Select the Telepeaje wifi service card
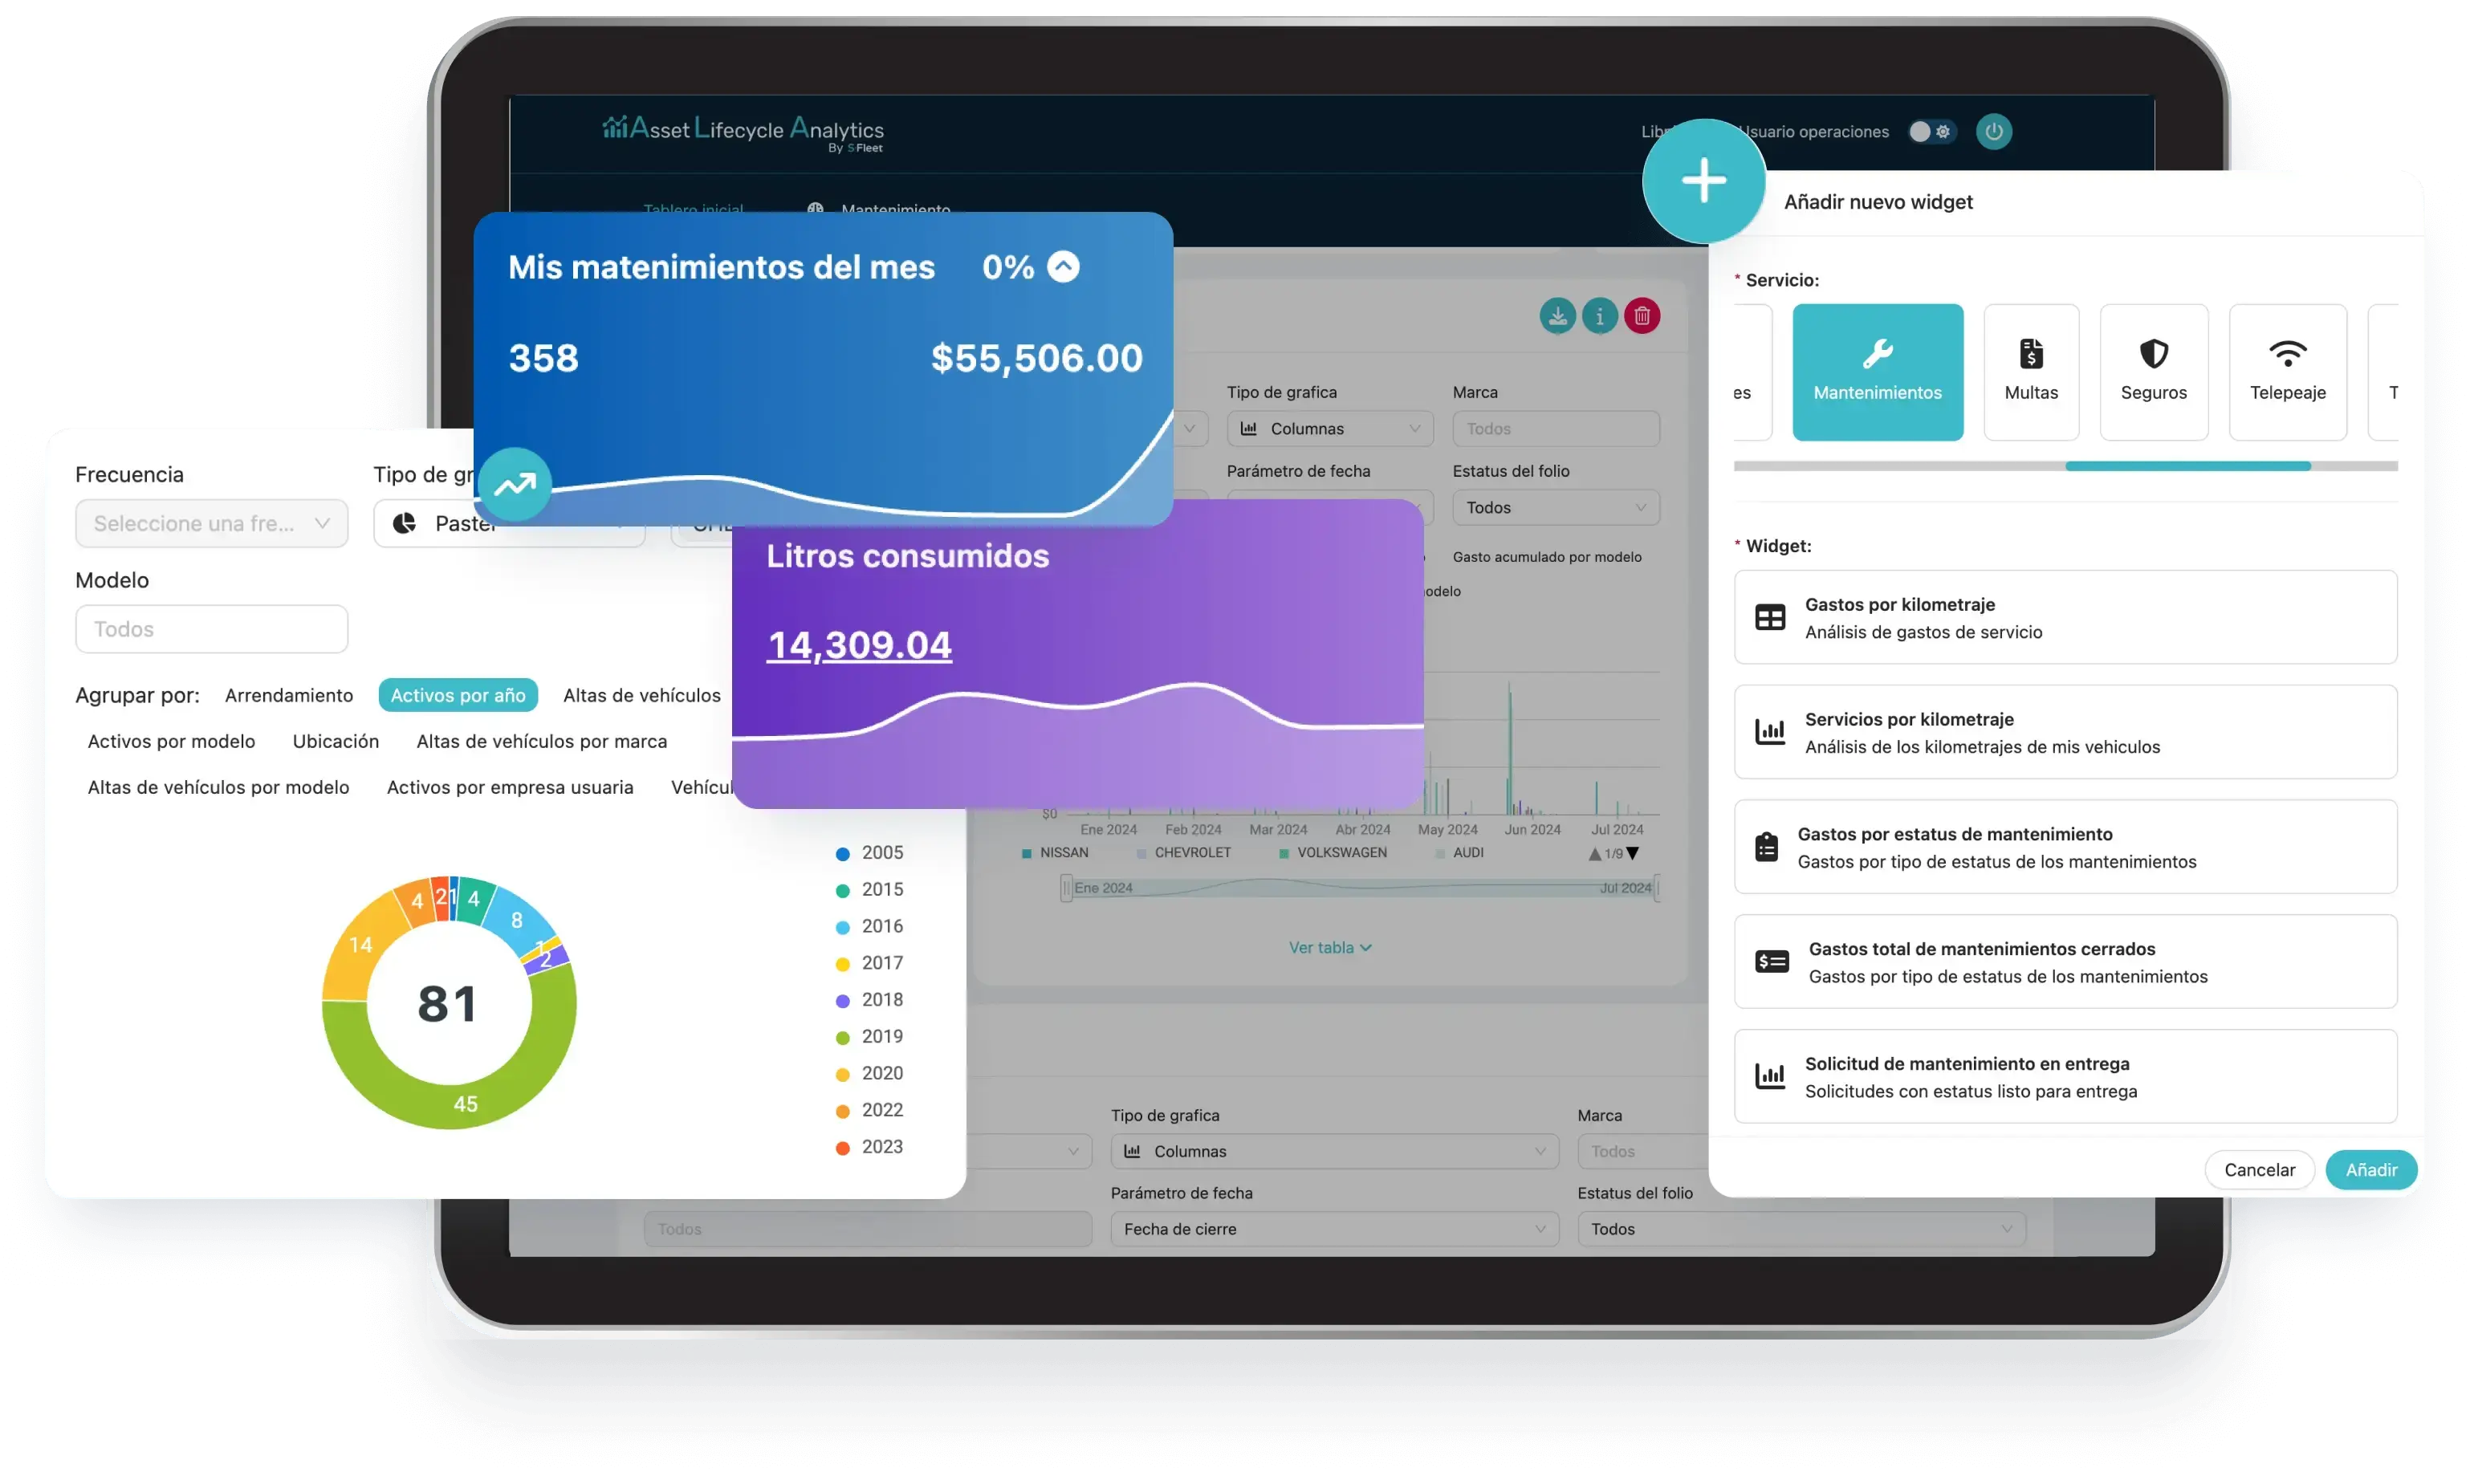The width and height of the screenshot is (2470, 1484). click(x=2287, y=372)
